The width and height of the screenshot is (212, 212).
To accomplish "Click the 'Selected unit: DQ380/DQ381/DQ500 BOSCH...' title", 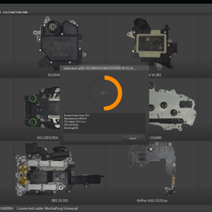I will point(100,68).
